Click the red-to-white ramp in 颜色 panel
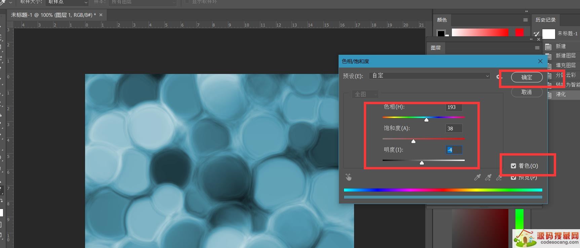 [480, 32]
